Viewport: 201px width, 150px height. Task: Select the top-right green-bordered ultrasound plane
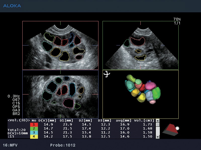(x=140, y=45)
